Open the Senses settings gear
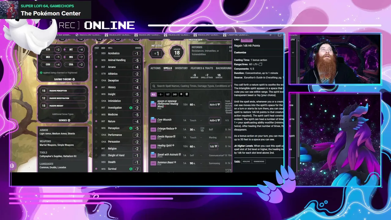Viewport: 391px width, 220px height. click(69, 120)
